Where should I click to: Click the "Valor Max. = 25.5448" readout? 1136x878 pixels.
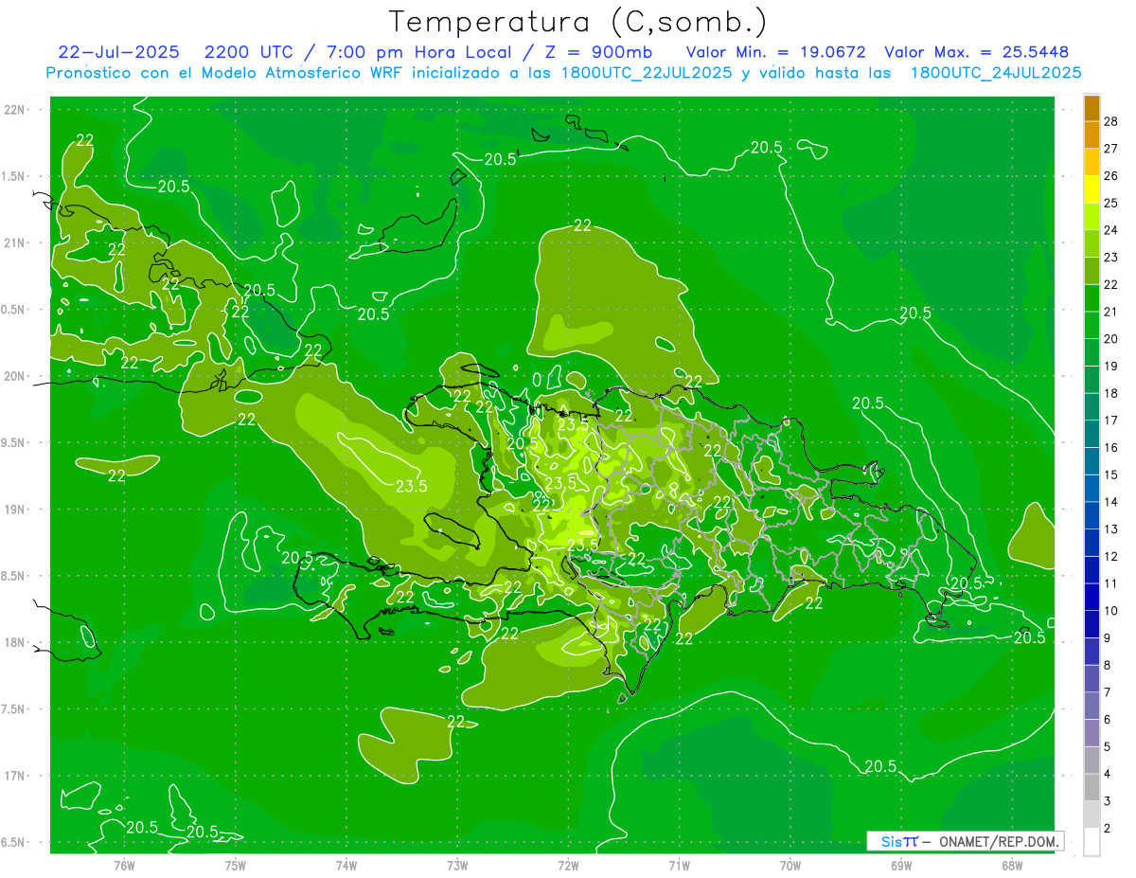coord(977,52)
